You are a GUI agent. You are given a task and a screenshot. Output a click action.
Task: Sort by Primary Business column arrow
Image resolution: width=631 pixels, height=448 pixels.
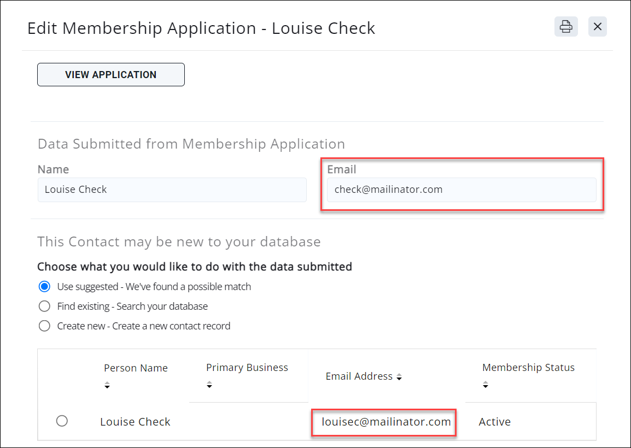click(x=209, y=386)
